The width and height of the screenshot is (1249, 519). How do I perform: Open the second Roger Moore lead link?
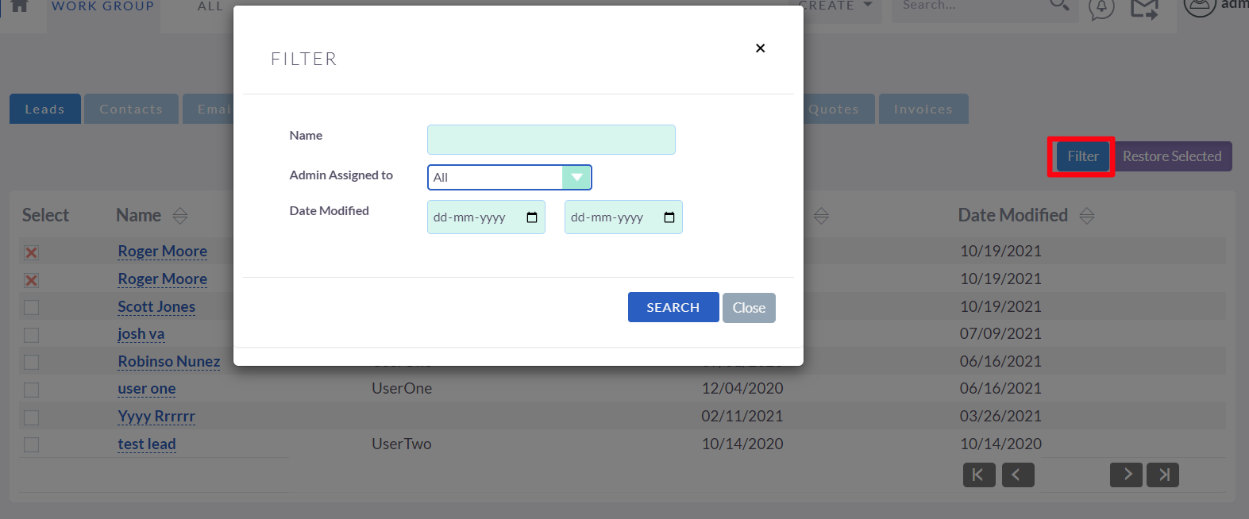pos(163,279)
